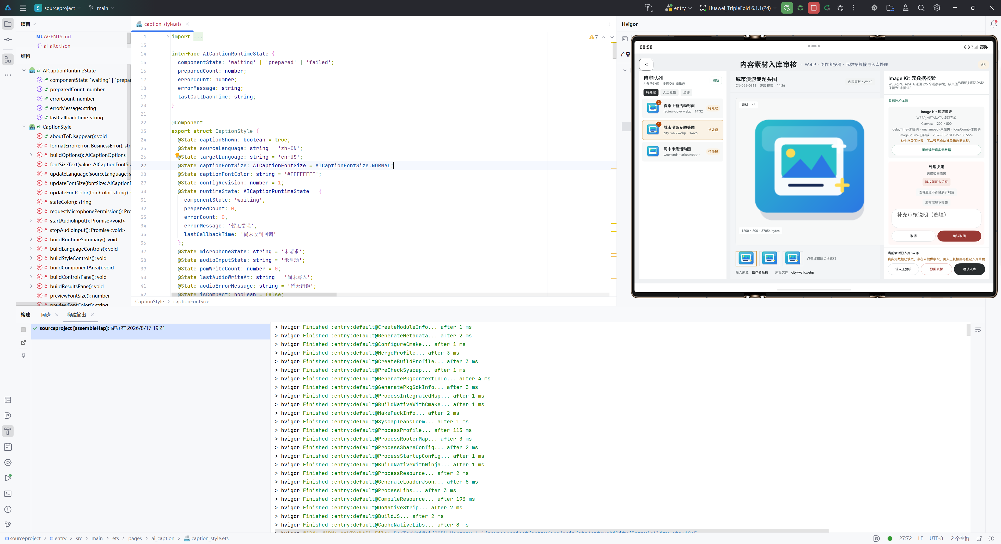Switch queue filter to 全部
The image size is (1001, 544).
pyautogui.click(x=687, y=92)
